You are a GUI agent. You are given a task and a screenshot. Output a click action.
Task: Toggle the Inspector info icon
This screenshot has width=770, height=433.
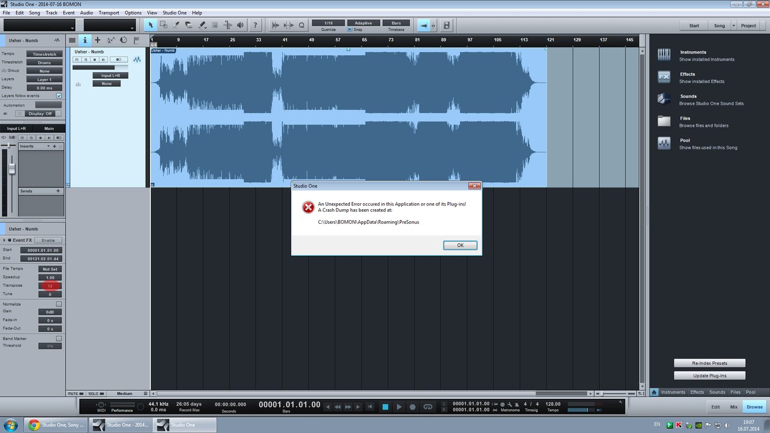[85, 40]
